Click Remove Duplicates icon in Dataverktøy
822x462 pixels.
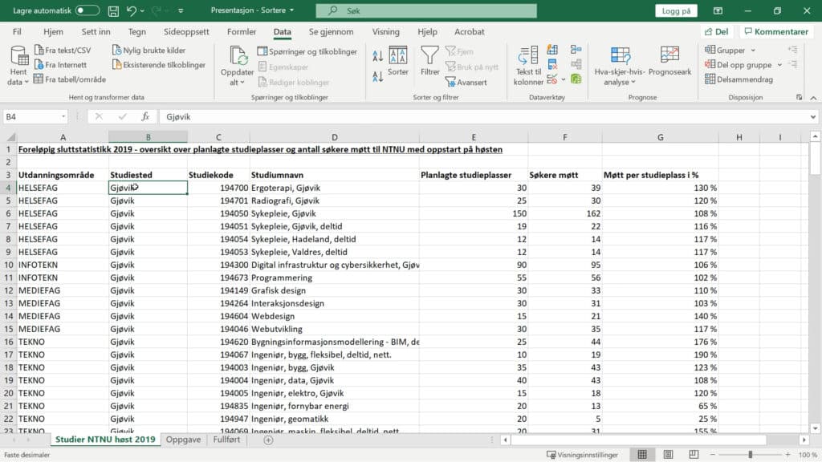pos(552,64)
